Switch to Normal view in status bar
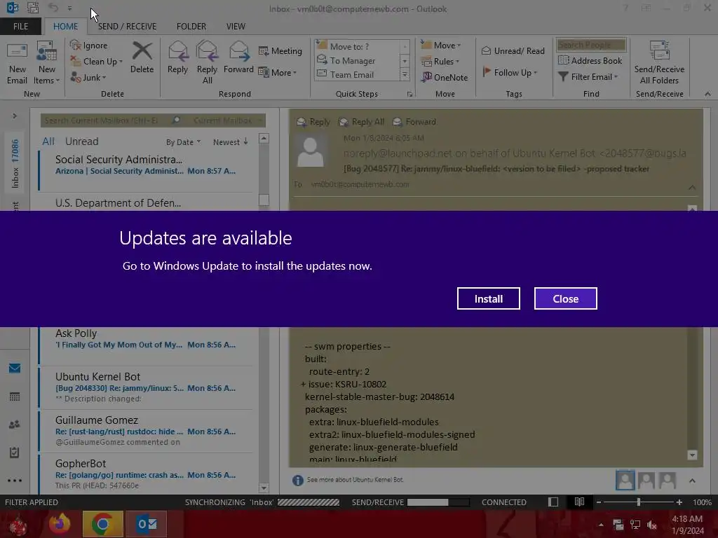The height and width of the screenshot is (538, 718). click(x=553, y=502)
